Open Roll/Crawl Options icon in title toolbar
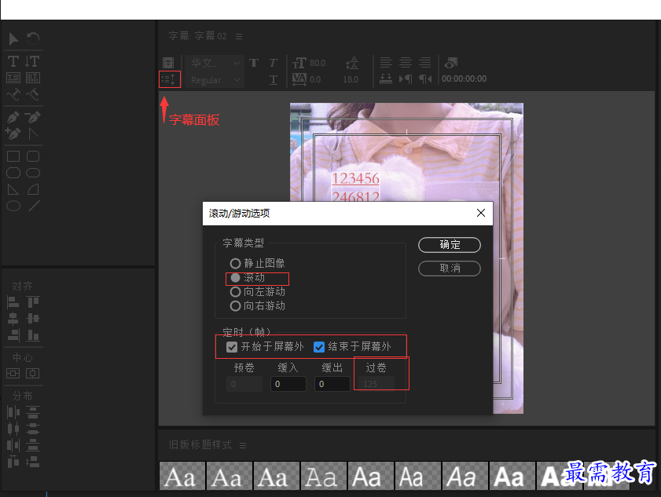661x497 pixels. point(170,79)
